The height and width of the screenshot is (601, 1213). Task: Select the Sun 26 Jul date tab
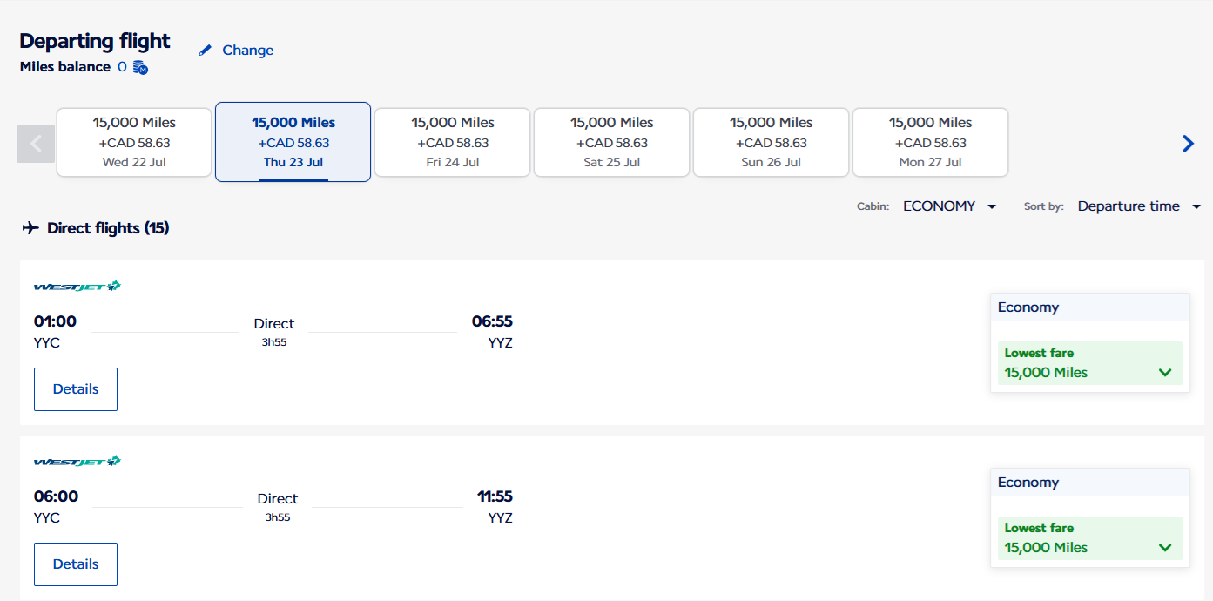point(772,142)
